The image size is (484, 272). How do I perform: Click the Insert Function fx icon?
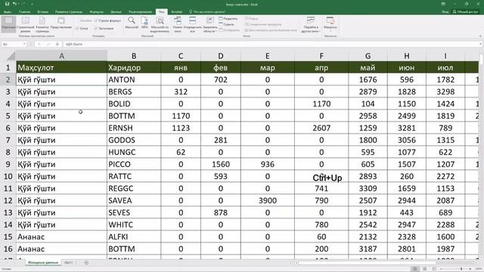coord(57,44)
